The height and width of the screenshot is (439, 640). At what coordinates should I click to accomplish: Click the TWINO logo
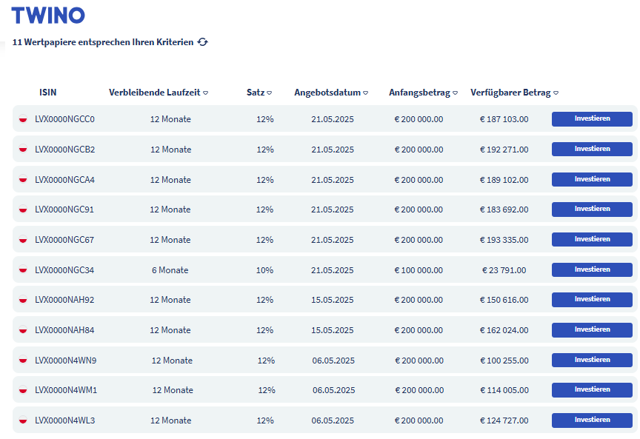[x=48, y=16]
